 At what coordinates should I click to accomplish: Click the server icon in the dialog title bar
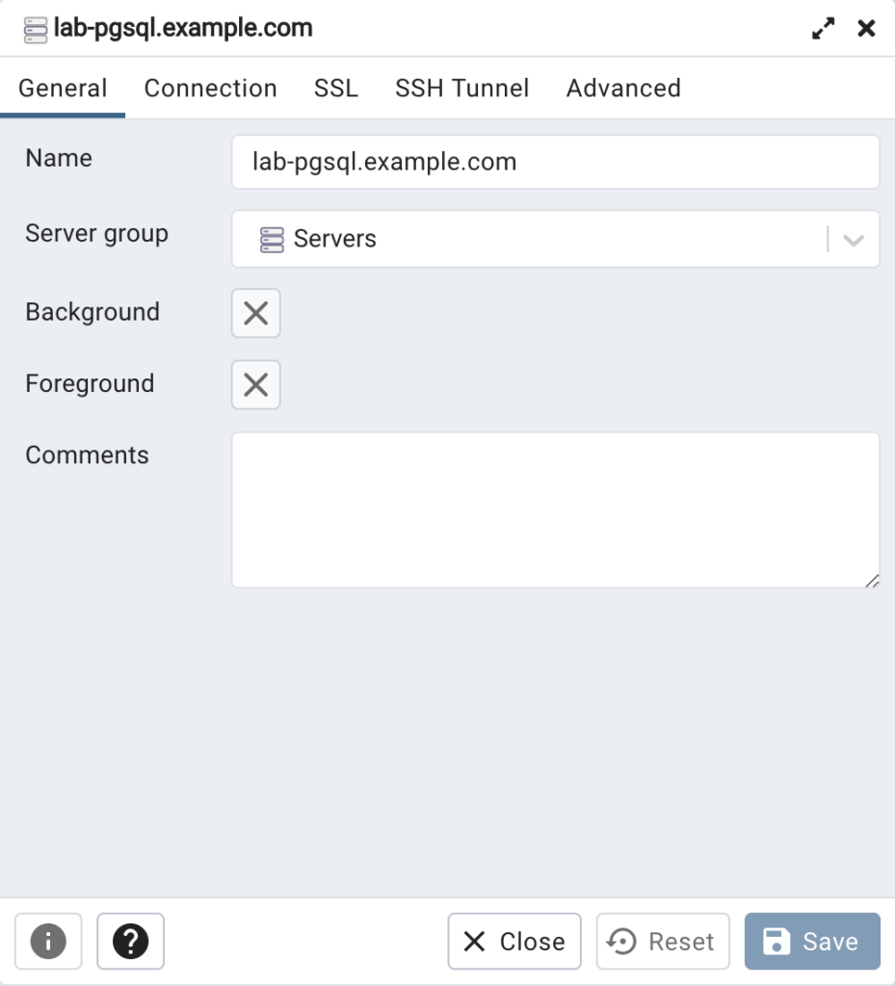click(37, 29)
